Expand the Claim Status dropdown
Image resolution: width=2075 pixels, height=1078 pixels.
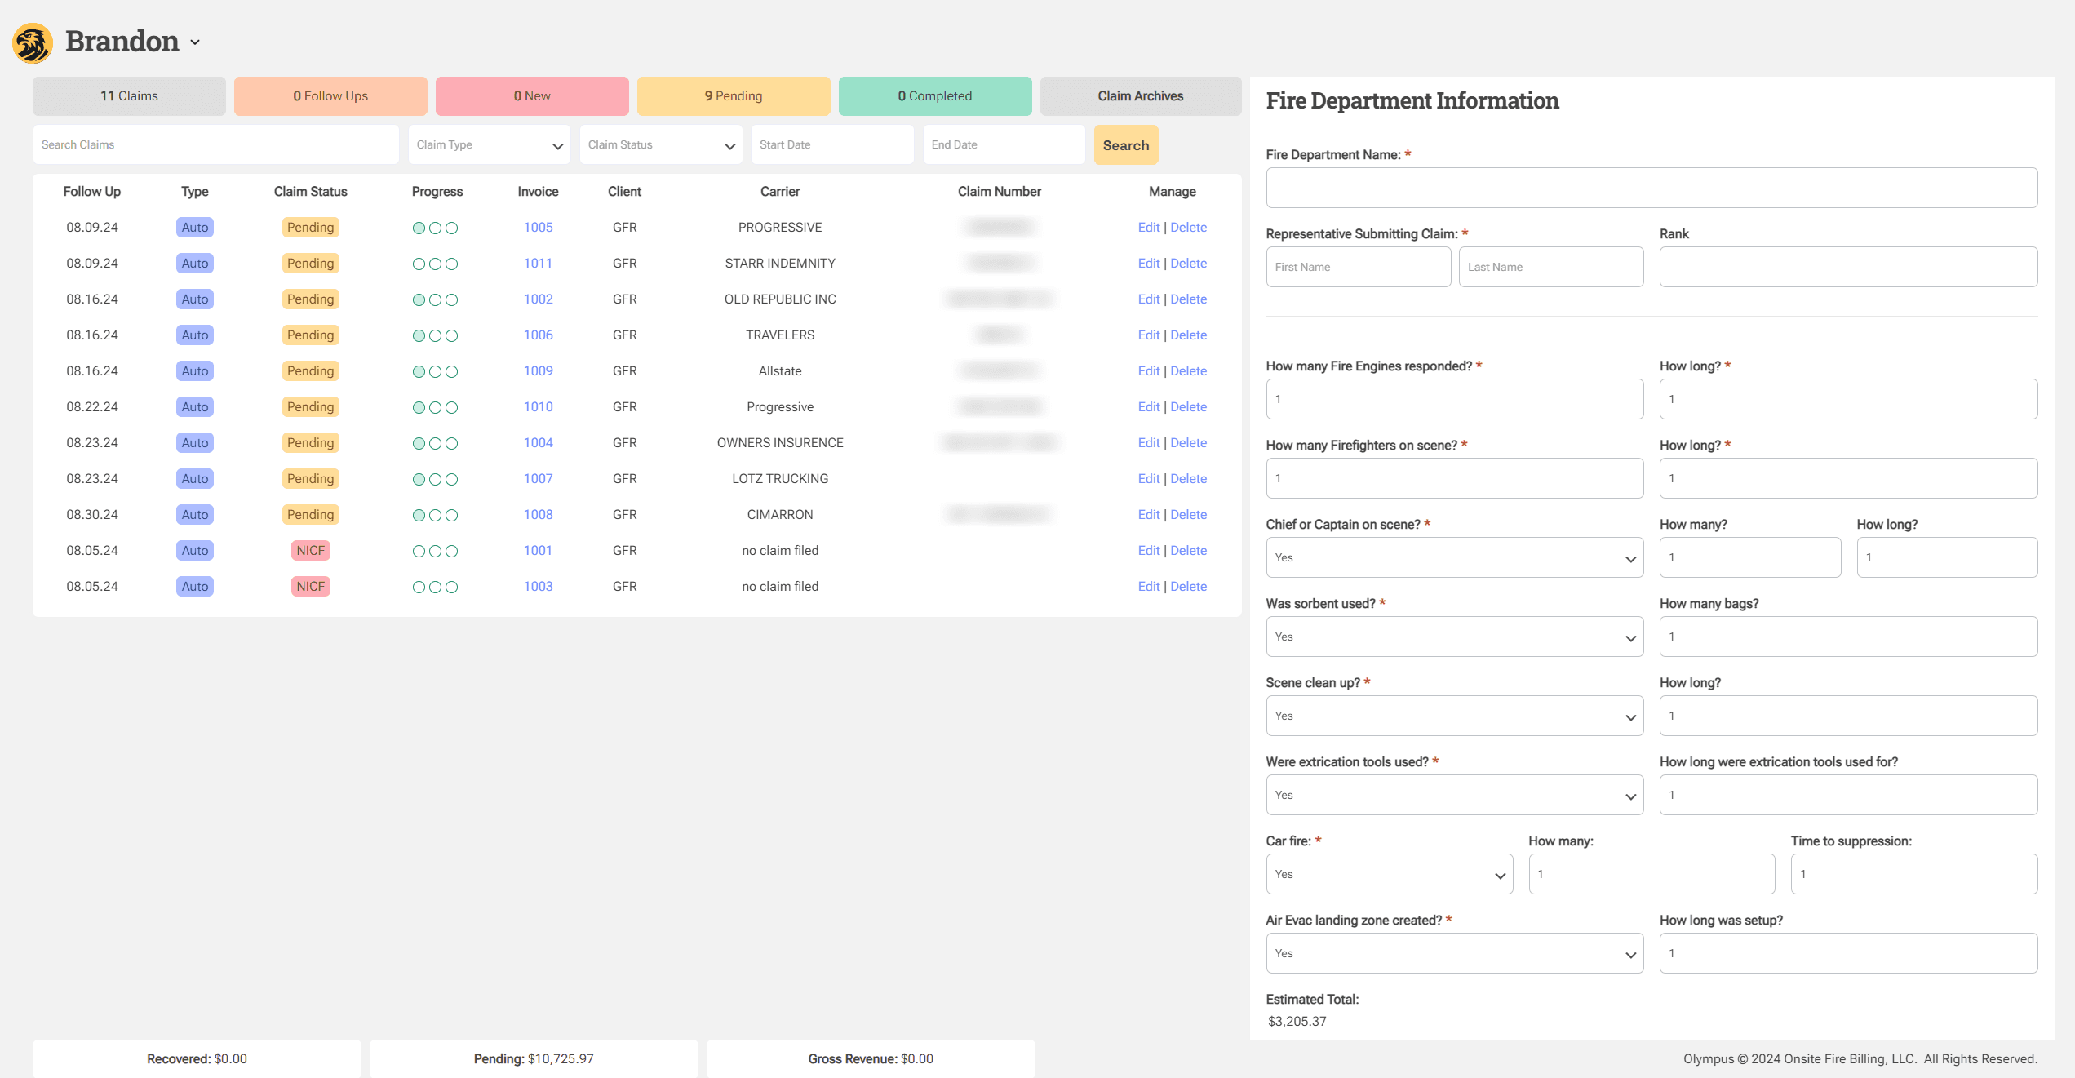point(661,144)
